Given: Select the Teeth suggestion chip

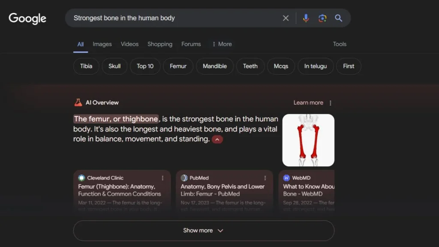Looking at the screenshot, I should [250, 66].
